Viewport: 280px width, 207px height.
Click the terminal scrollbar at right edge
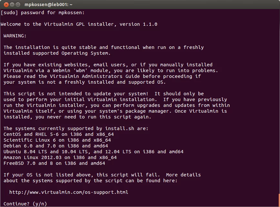279,200
